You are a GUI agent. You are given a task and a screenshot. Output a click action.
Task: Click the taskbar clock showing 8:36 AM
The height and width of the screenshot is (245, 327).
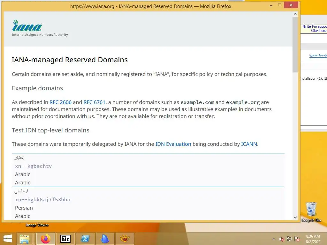click(x=313, y=239)
